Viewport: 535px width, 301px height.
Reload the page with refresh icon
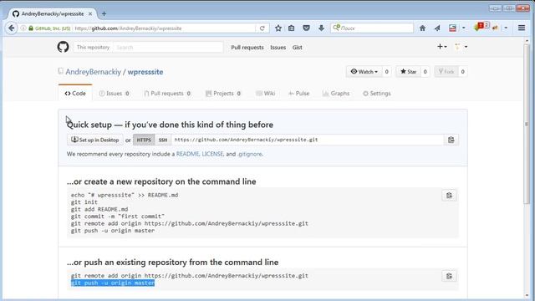(262, 28)
